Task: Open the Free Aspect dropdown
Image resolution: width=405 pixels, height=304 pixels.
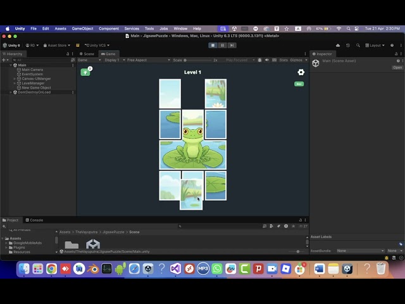Action: [149, 60]
